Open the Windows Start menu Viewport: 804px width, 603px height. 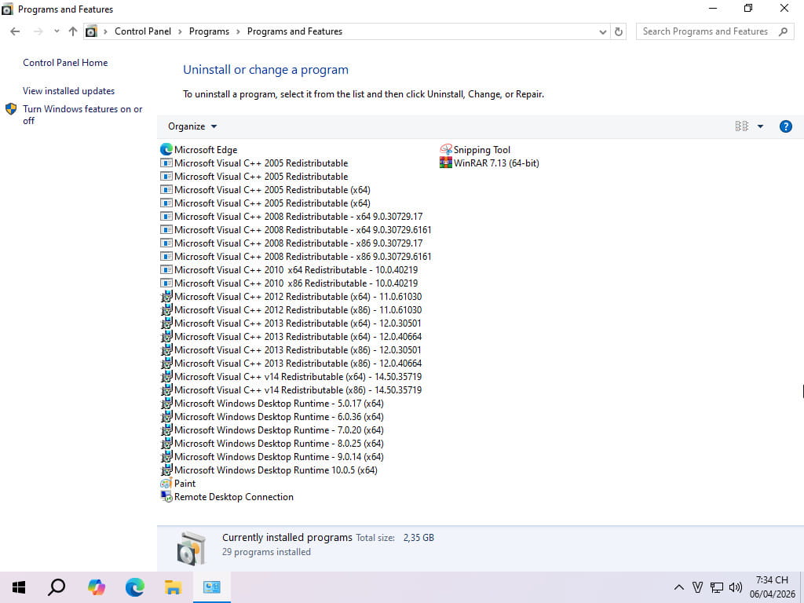[19, 587]
